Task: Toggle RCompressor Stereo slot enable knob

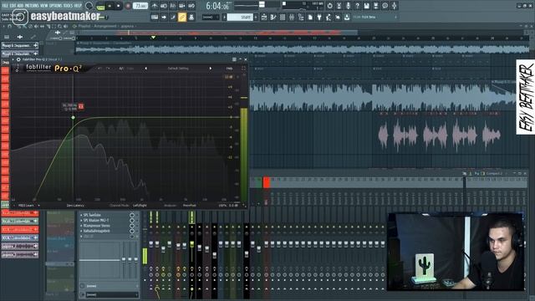Action: pyautogui.click(x=132, y=226)
